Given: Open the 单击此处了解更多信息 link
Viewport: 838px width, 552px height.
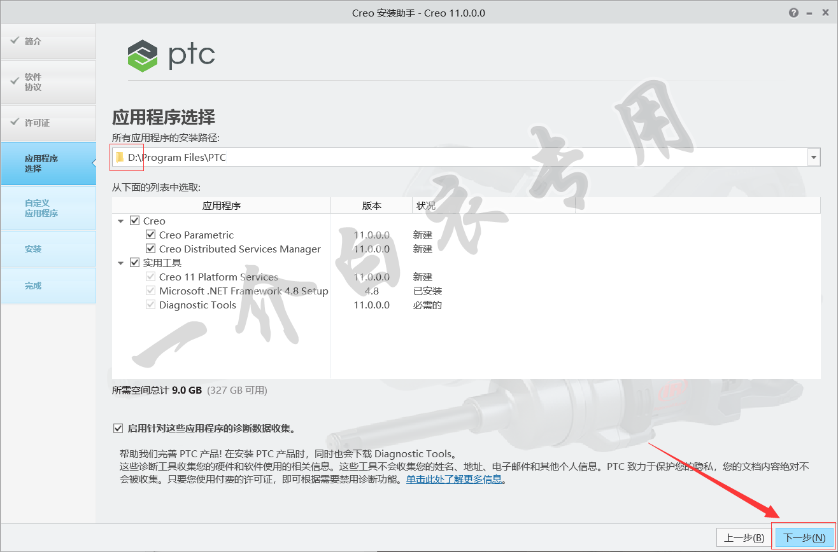Looking at the screenshot, I should coord(454,480).
